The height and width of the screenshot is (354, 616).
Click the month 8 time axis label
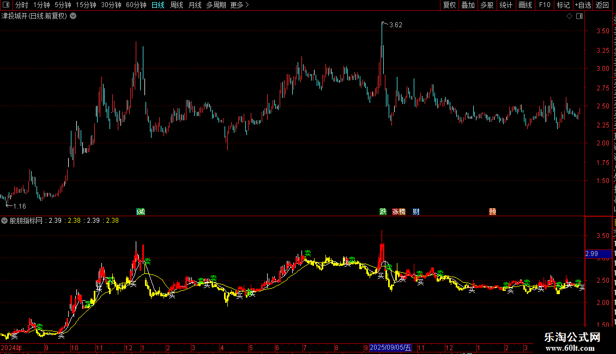coord(336,347)
